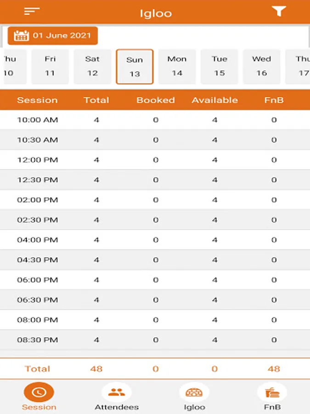Tap the Attendees people icon
Screen dimensions: 310x414
point(117,392)
